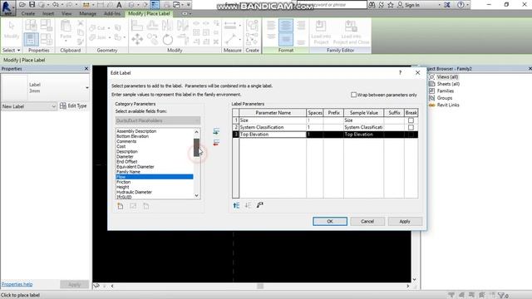Select center-aligned format icon in Format panel

click(286, 26)
